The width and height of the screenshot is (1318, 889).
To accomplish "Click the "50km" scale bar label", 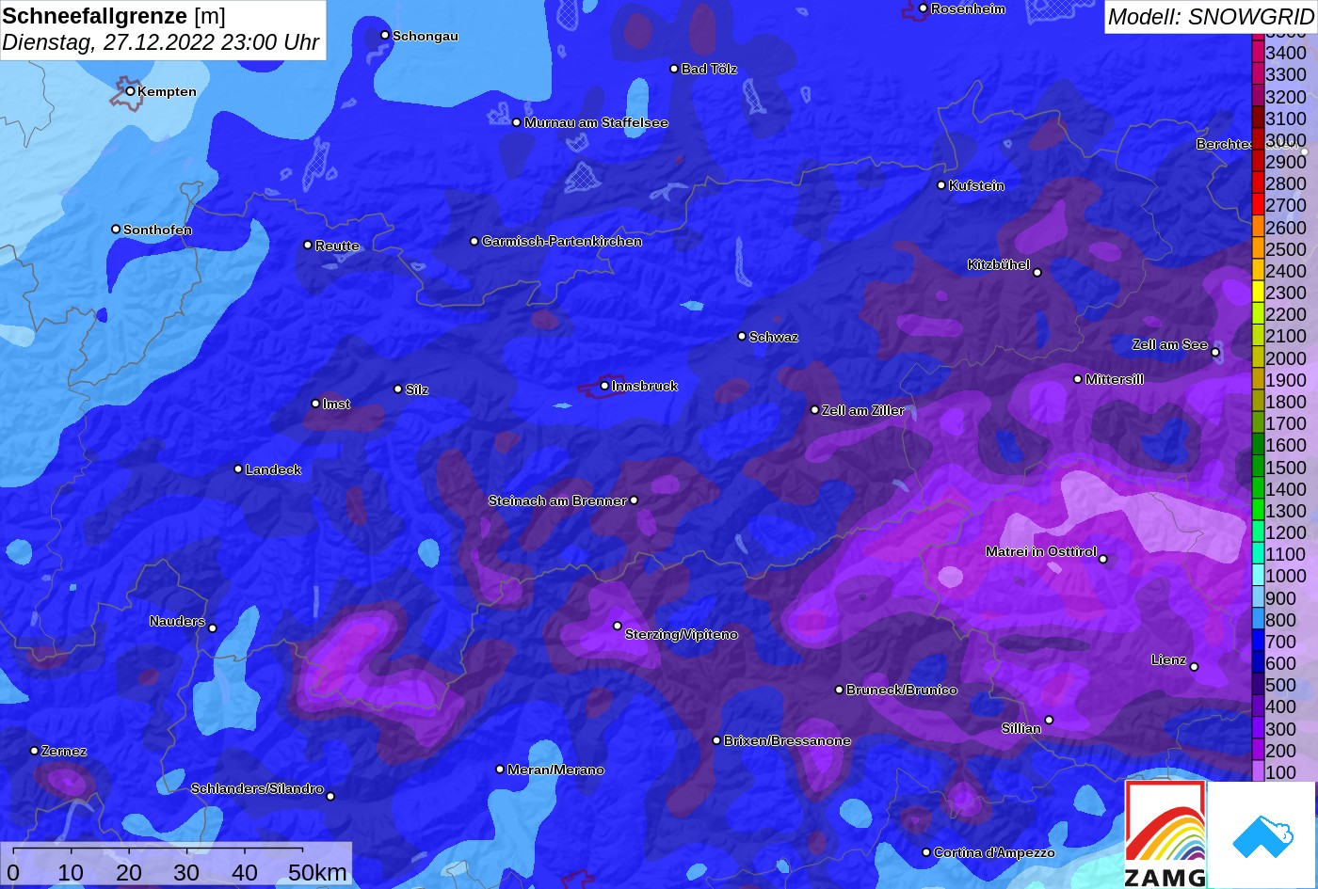I will (317, 872).
